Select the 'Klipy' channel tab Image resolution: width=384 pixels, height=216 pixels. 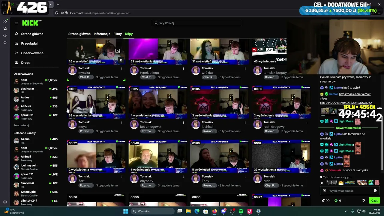point(129,34)
